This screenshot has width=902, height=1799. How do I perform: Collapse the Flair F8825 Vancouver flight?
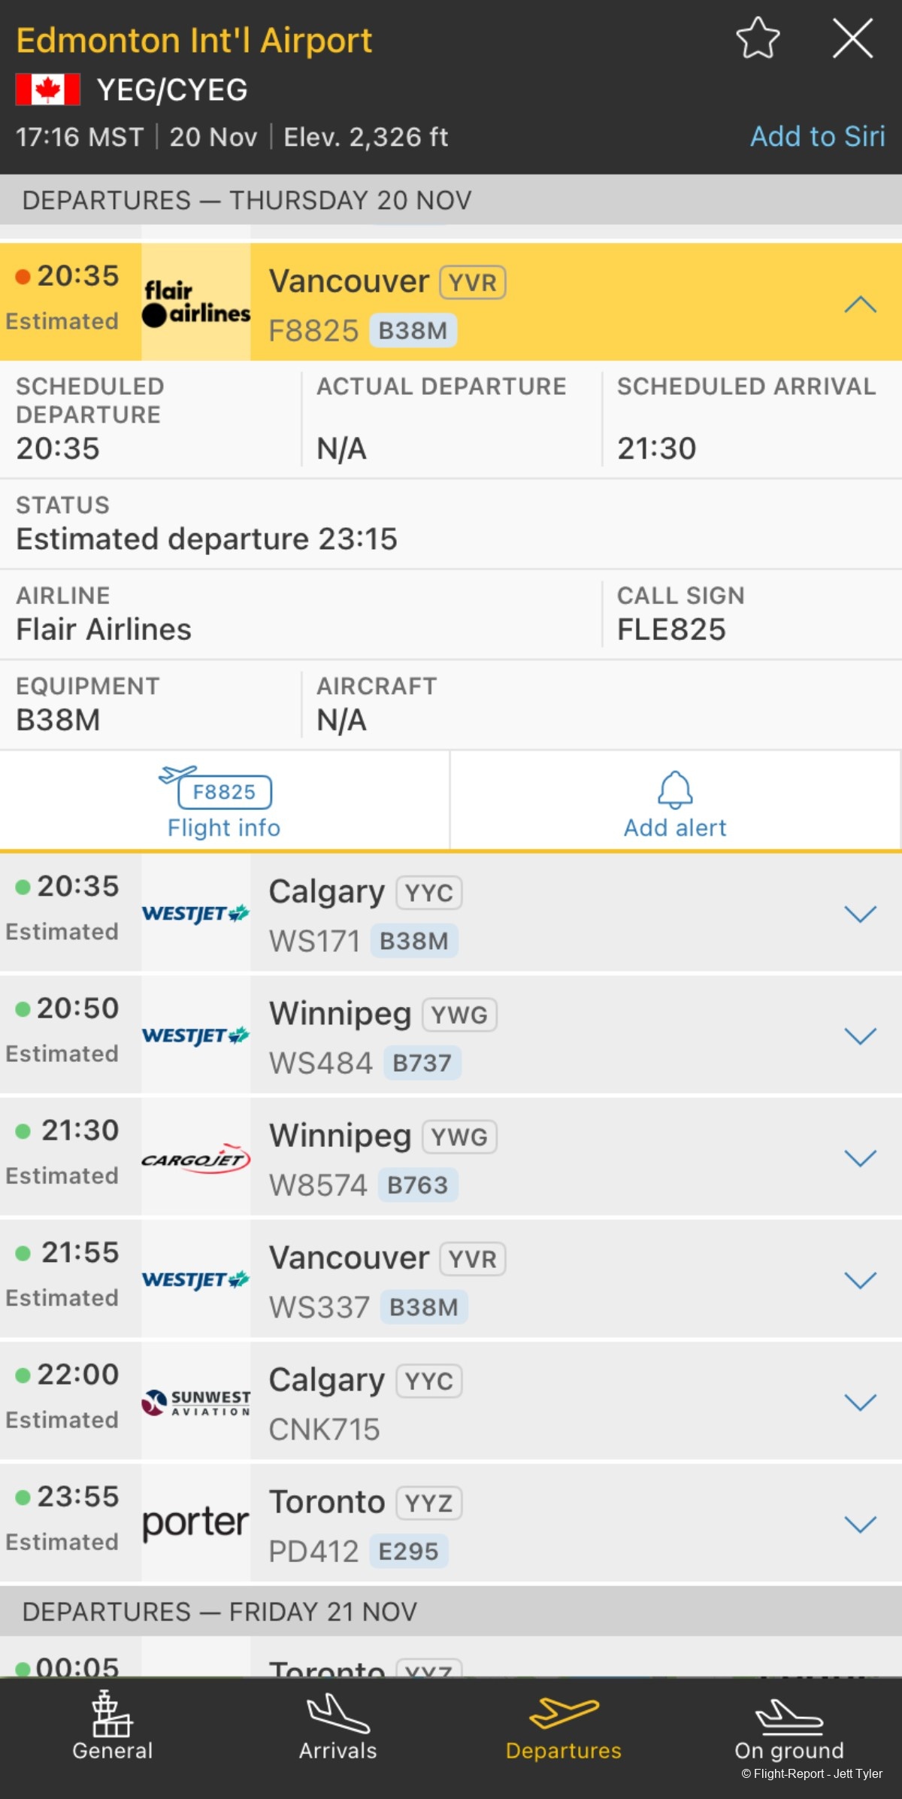point(860,304)
